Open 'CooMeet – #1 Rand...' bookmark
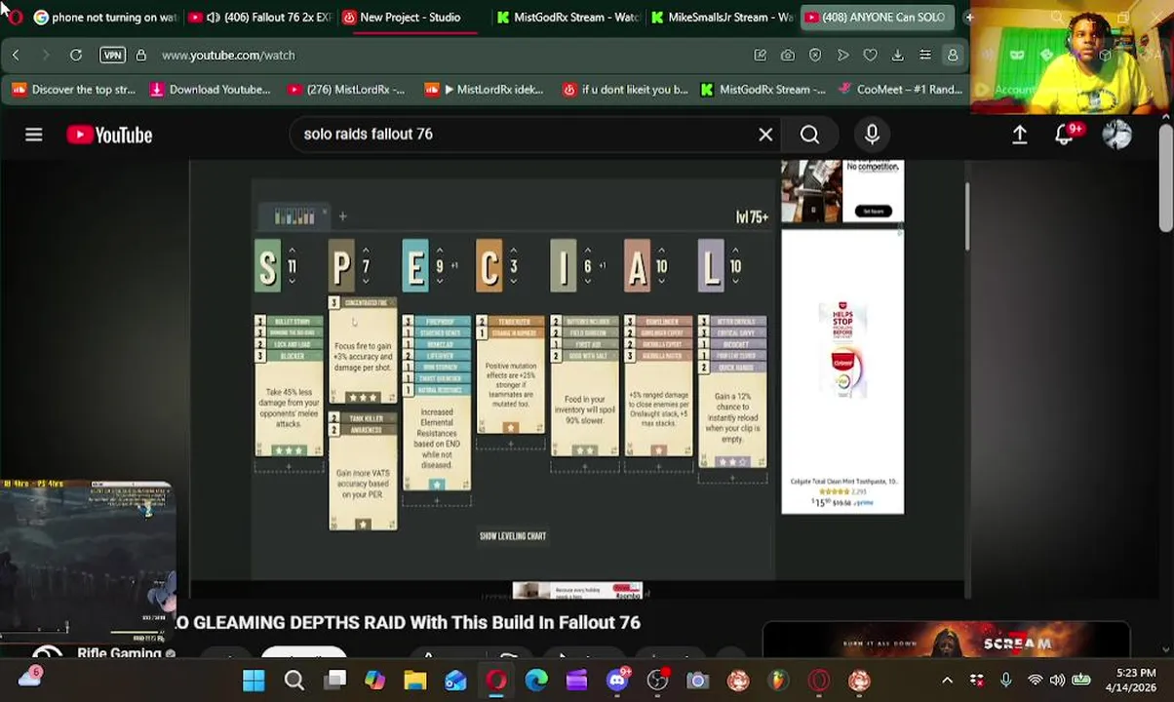The height and width of the screenshot is (702, 1174). 900,90
